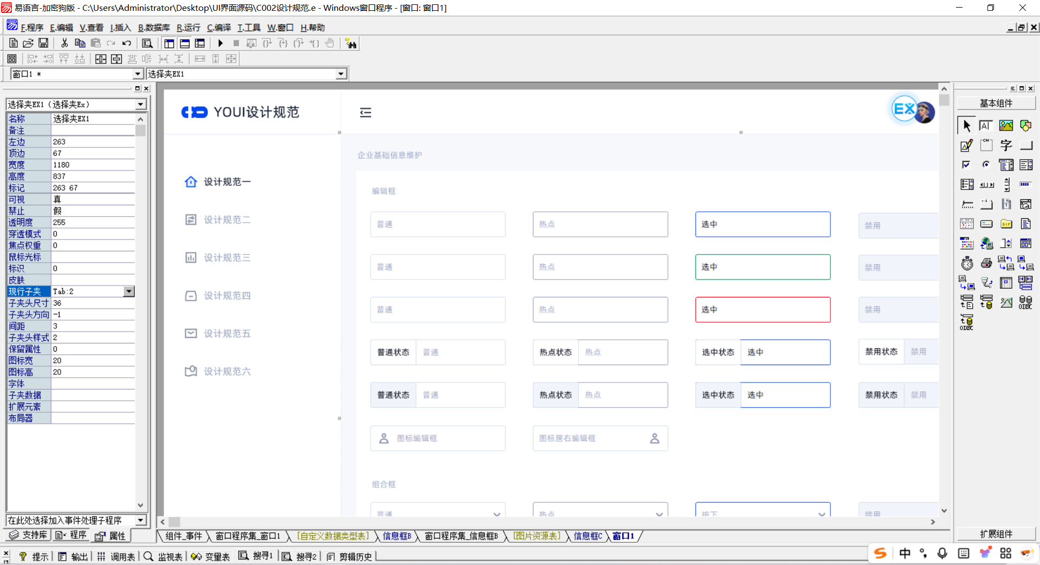Click the horizontal scrollbar thumb below designer

click(x=174, y=522)
